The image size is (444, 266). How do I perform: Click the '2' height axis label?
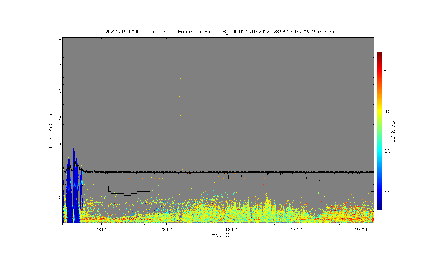coord(59,198)
